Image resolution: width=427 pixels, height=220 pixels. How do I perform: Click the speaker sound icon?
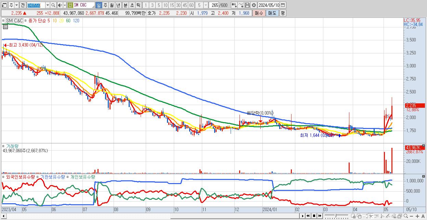60,5
